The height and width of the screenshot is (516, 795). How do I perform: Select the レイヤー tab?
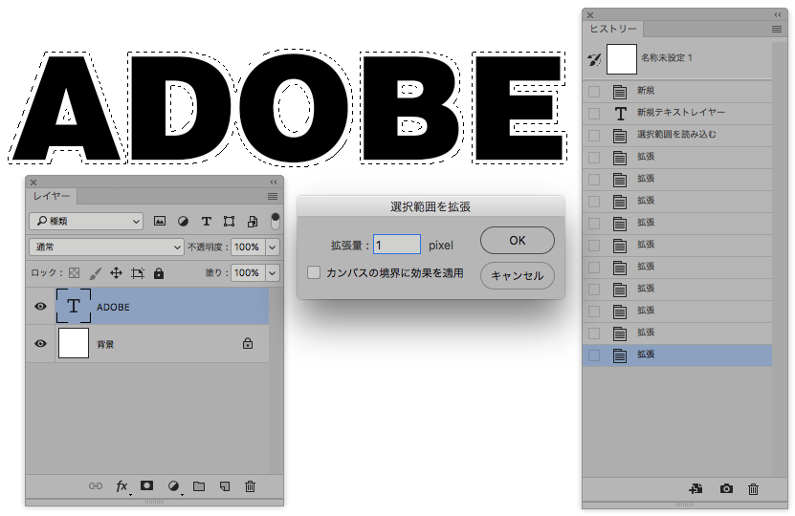pyautogui.click(x=52, y=196)
